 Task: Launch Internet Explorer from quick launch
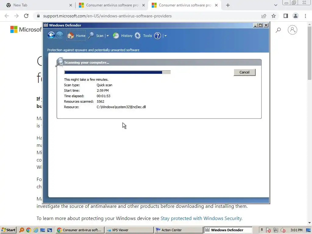[36, 230]
